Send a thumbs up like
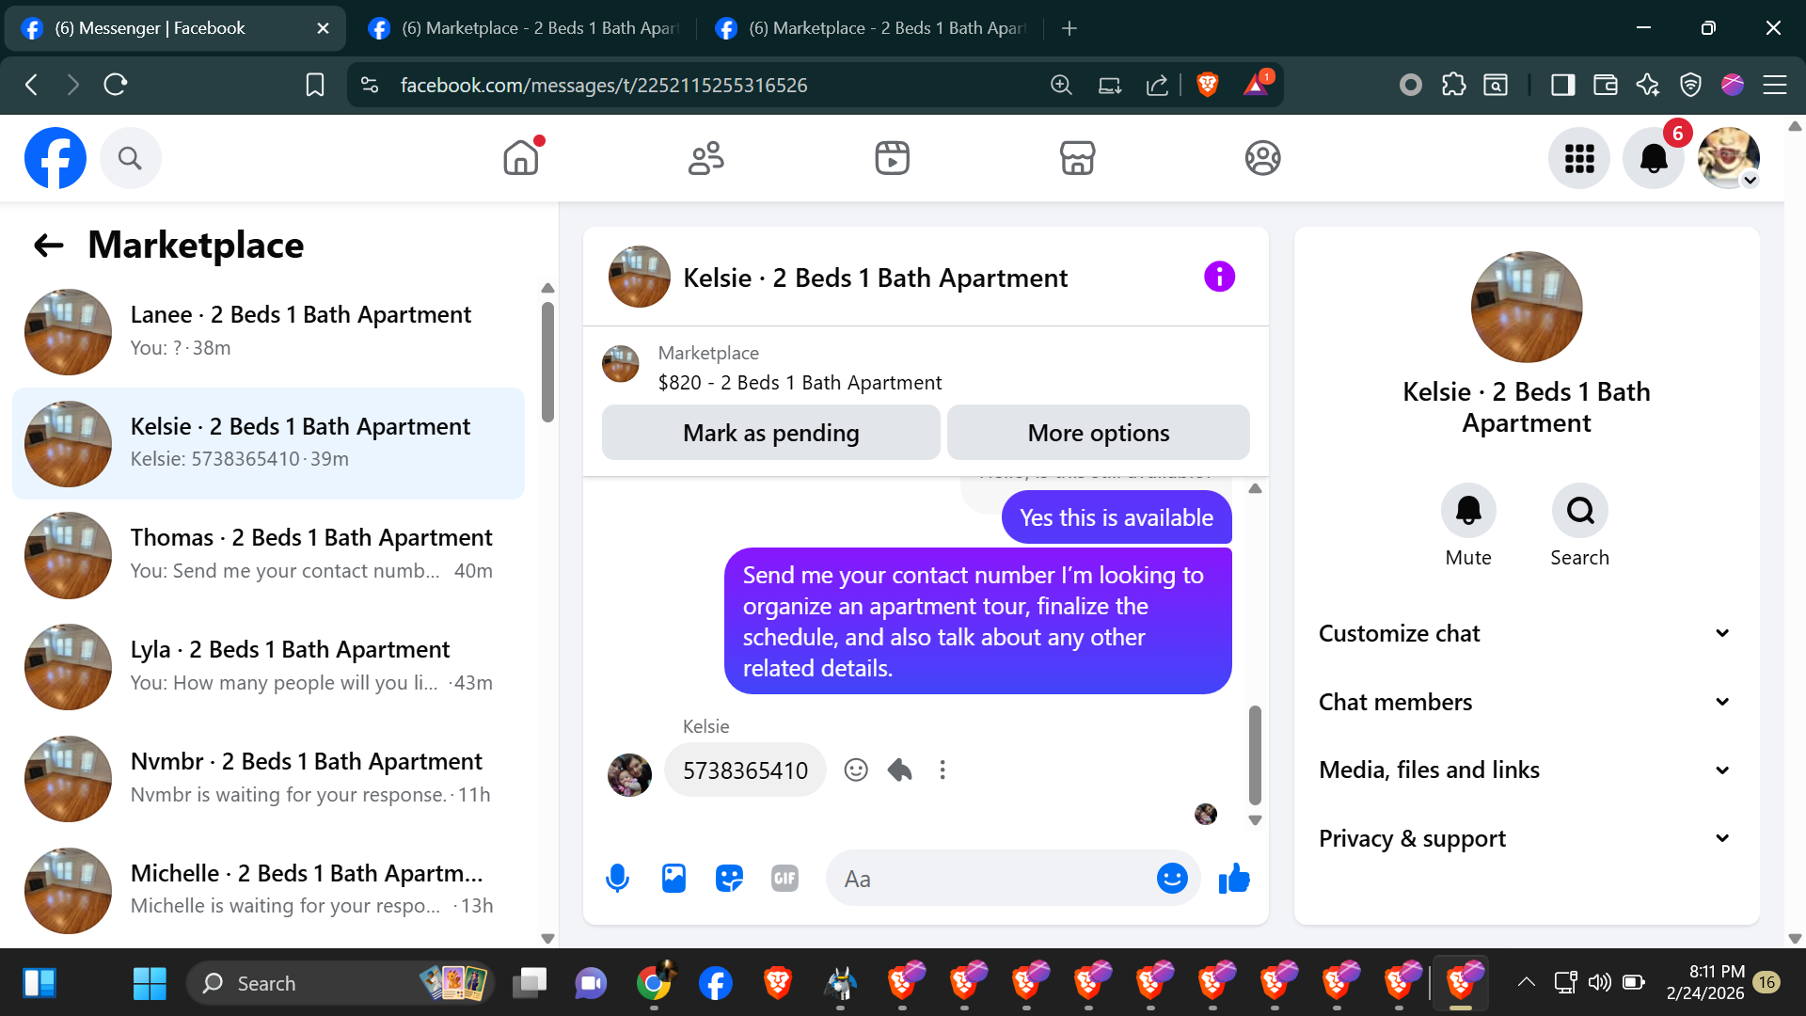The width and height of the screenshot is (1806, 1016). pos(1233,879)
